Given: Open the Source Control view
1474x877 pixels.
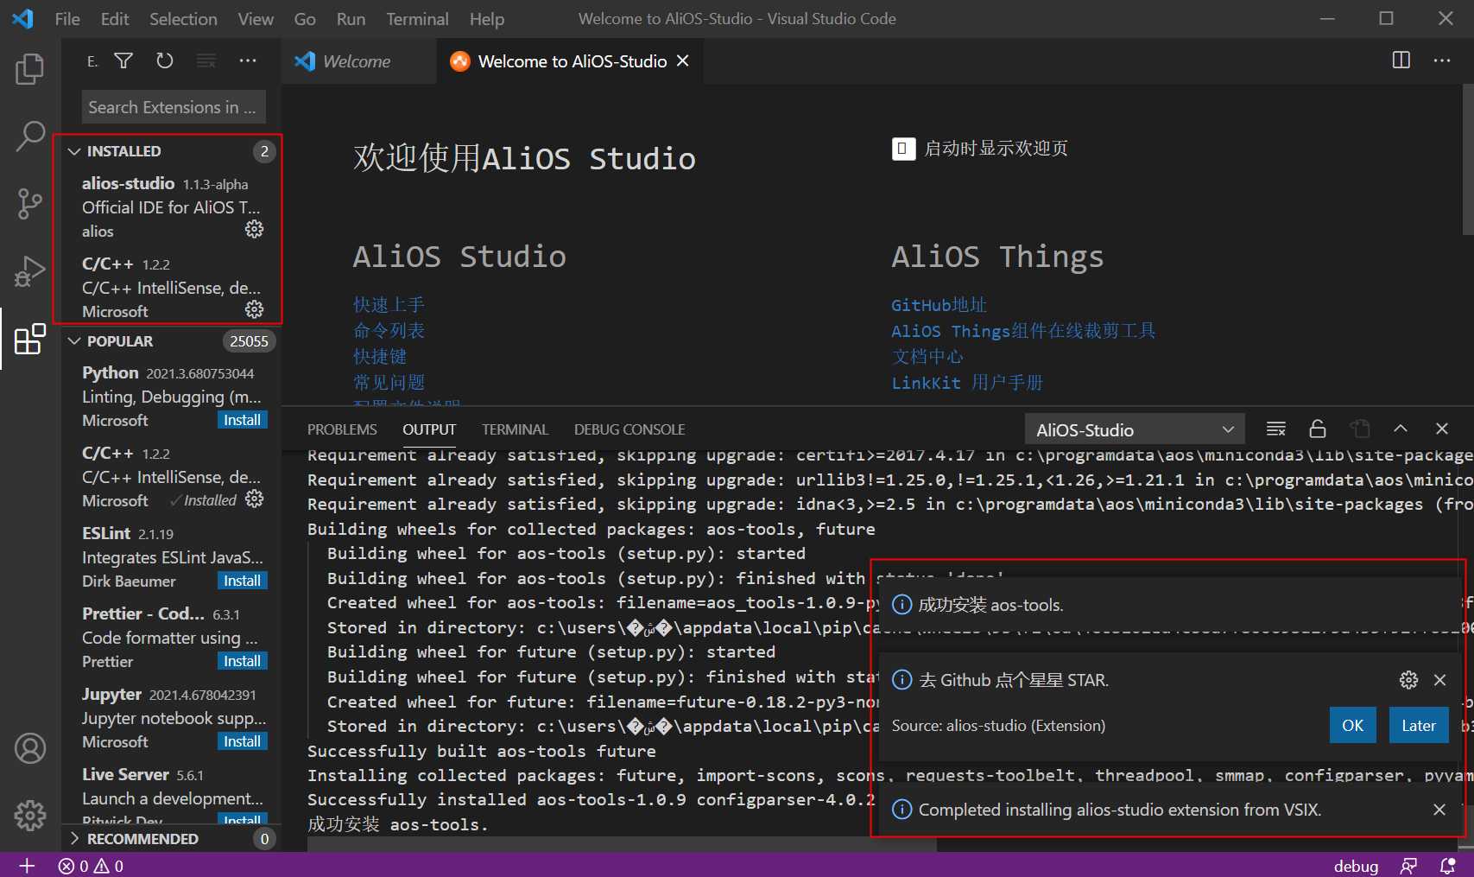Looking at the screenshot, I should tap(30, 204).
